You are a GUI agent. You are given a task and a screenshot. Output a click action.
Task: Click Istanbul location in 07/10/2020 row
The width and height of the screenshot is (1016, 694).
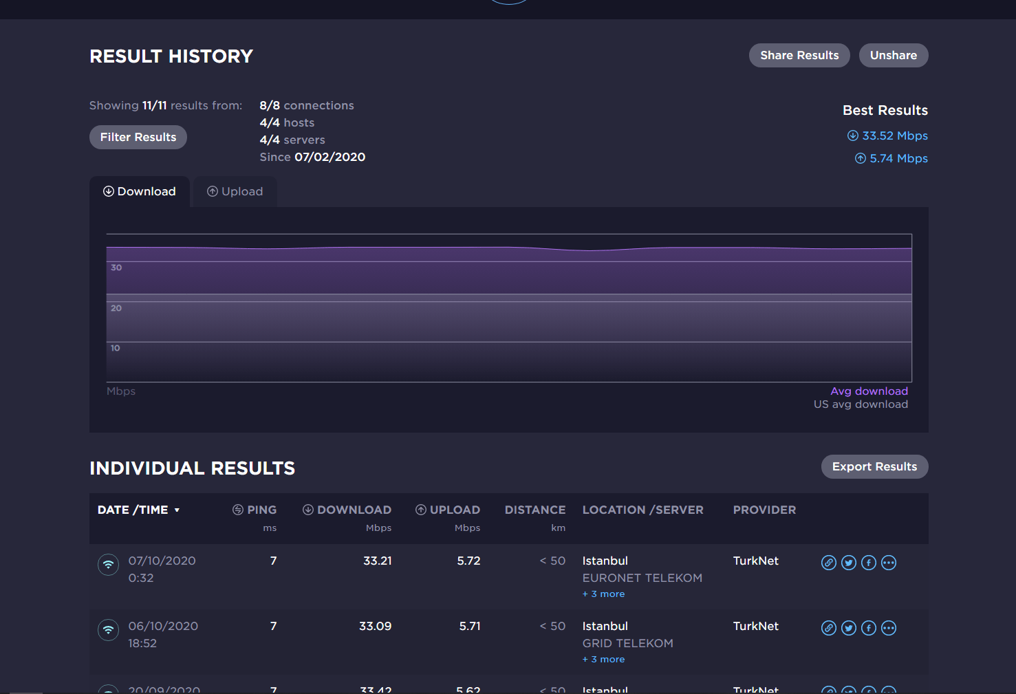coord(605,561)
